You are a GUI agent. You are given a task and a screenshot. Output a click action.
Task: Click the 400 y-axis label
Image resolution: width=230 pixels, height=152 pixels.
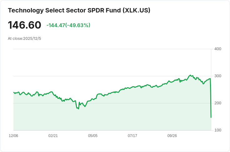click(x=218, y=49)
